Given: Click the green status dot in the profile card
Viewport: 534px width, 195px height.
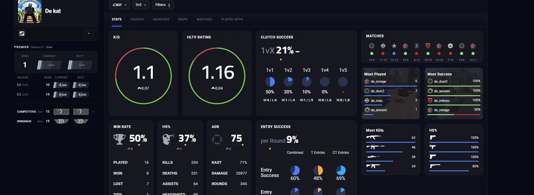Looking at the screenshot, I should tap(89, 33).
